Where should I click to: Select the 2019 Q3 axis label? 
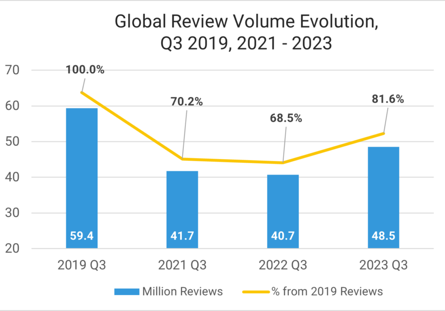(82, 265)
